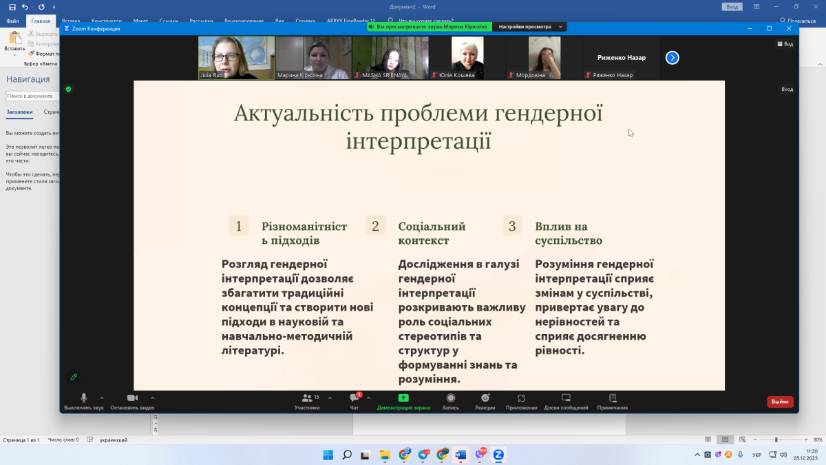Open the View Settings dropdown
Viewport: 826px width, 465px height.
(x=530, y=27)
